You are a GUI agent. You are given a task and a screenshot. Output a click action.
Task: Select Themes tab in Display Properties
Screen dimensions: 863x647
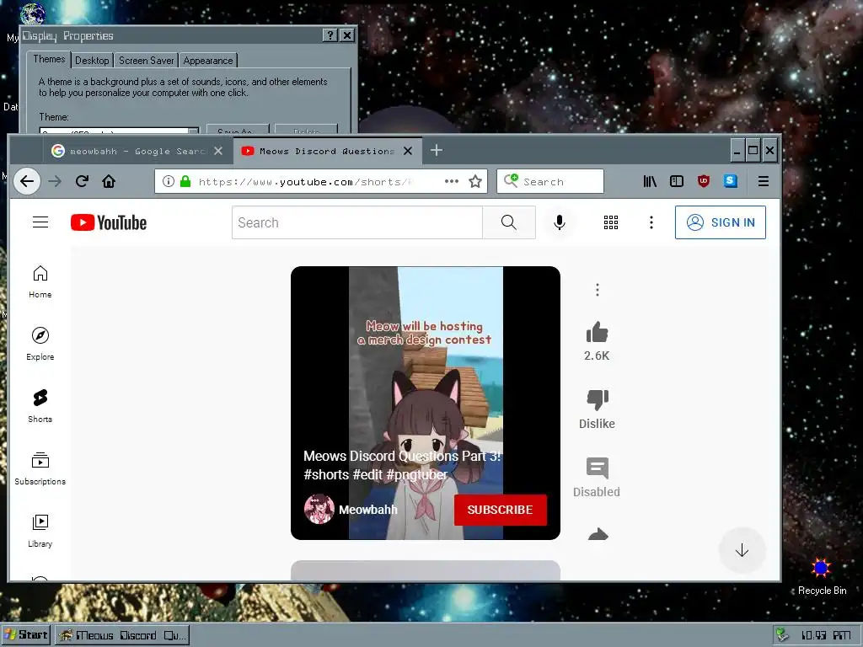click(49, 59)
